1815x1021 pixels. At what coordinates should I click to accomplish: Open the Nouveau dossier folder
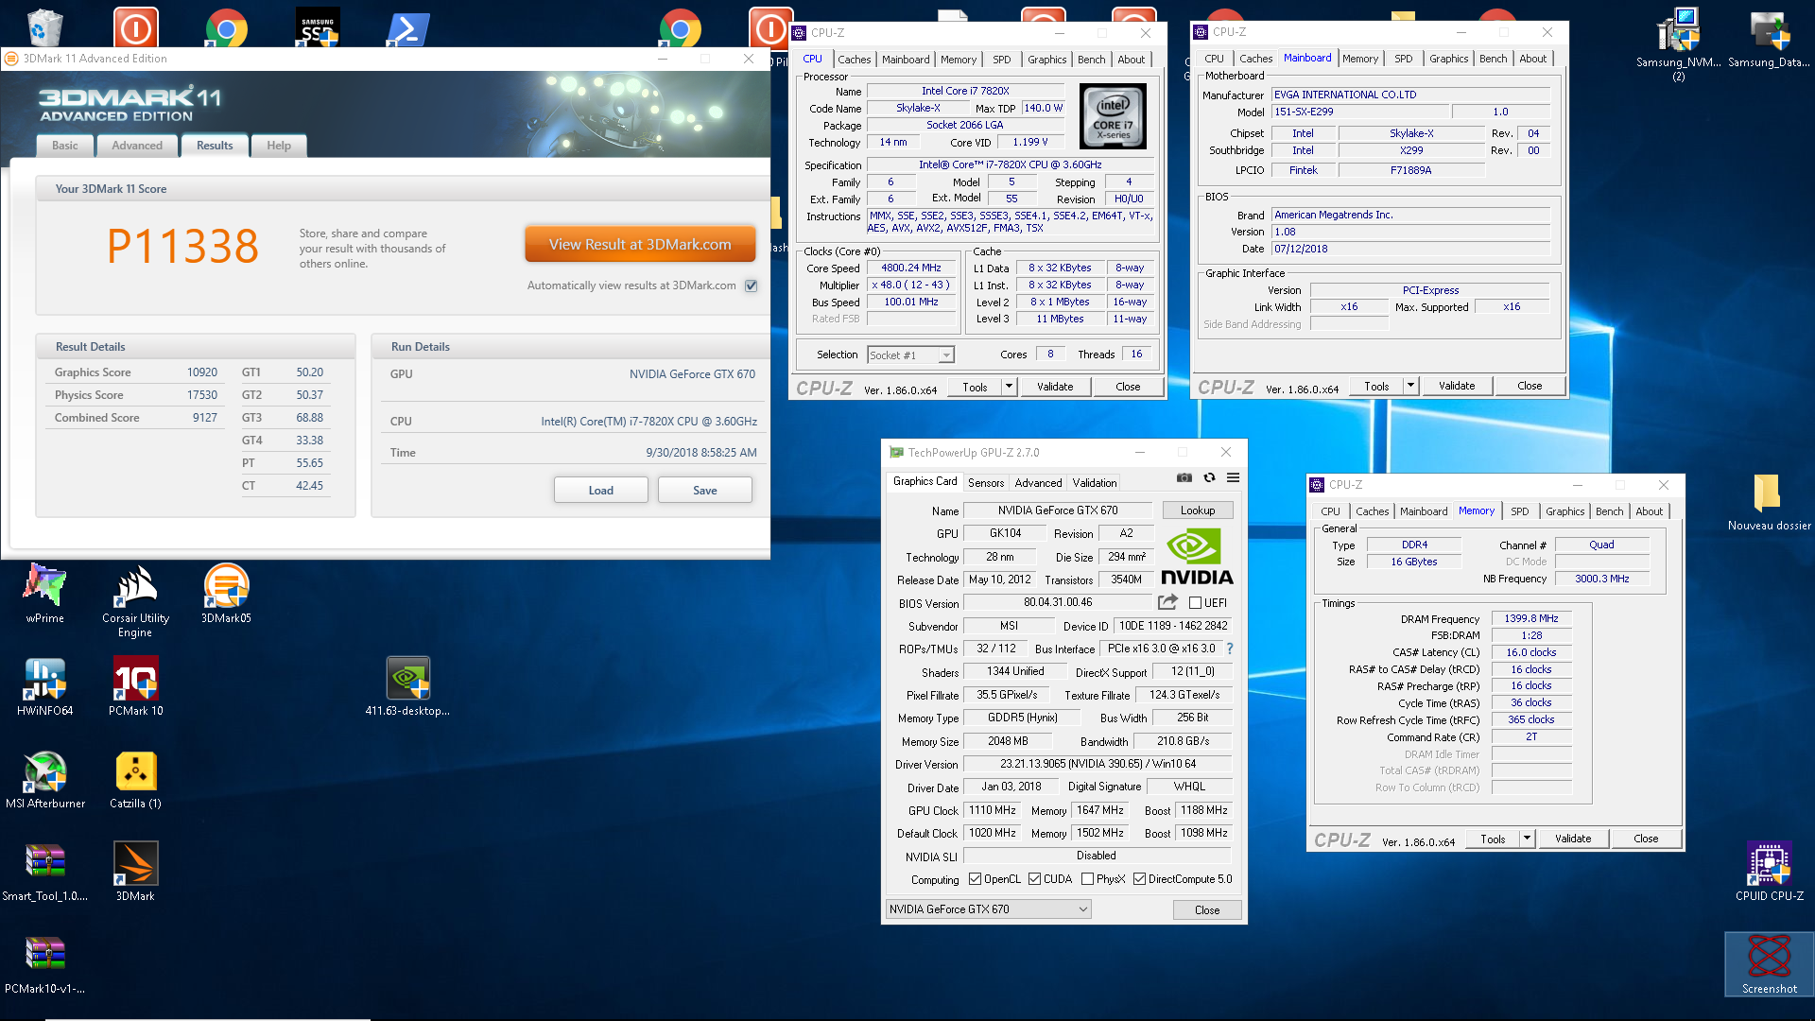(x=1769, y=503)
